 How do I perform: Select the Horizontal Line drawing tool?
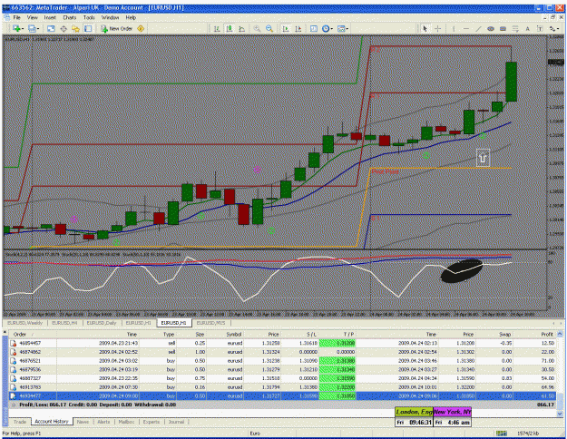click(x=465, y=28)
